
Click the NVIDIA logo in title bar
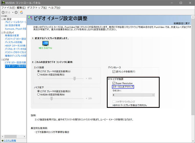3,3
